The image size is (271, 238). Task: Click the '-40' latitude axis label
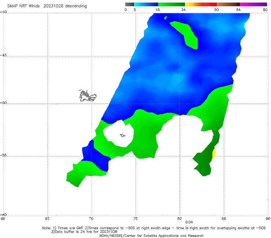tap(3, 12)
